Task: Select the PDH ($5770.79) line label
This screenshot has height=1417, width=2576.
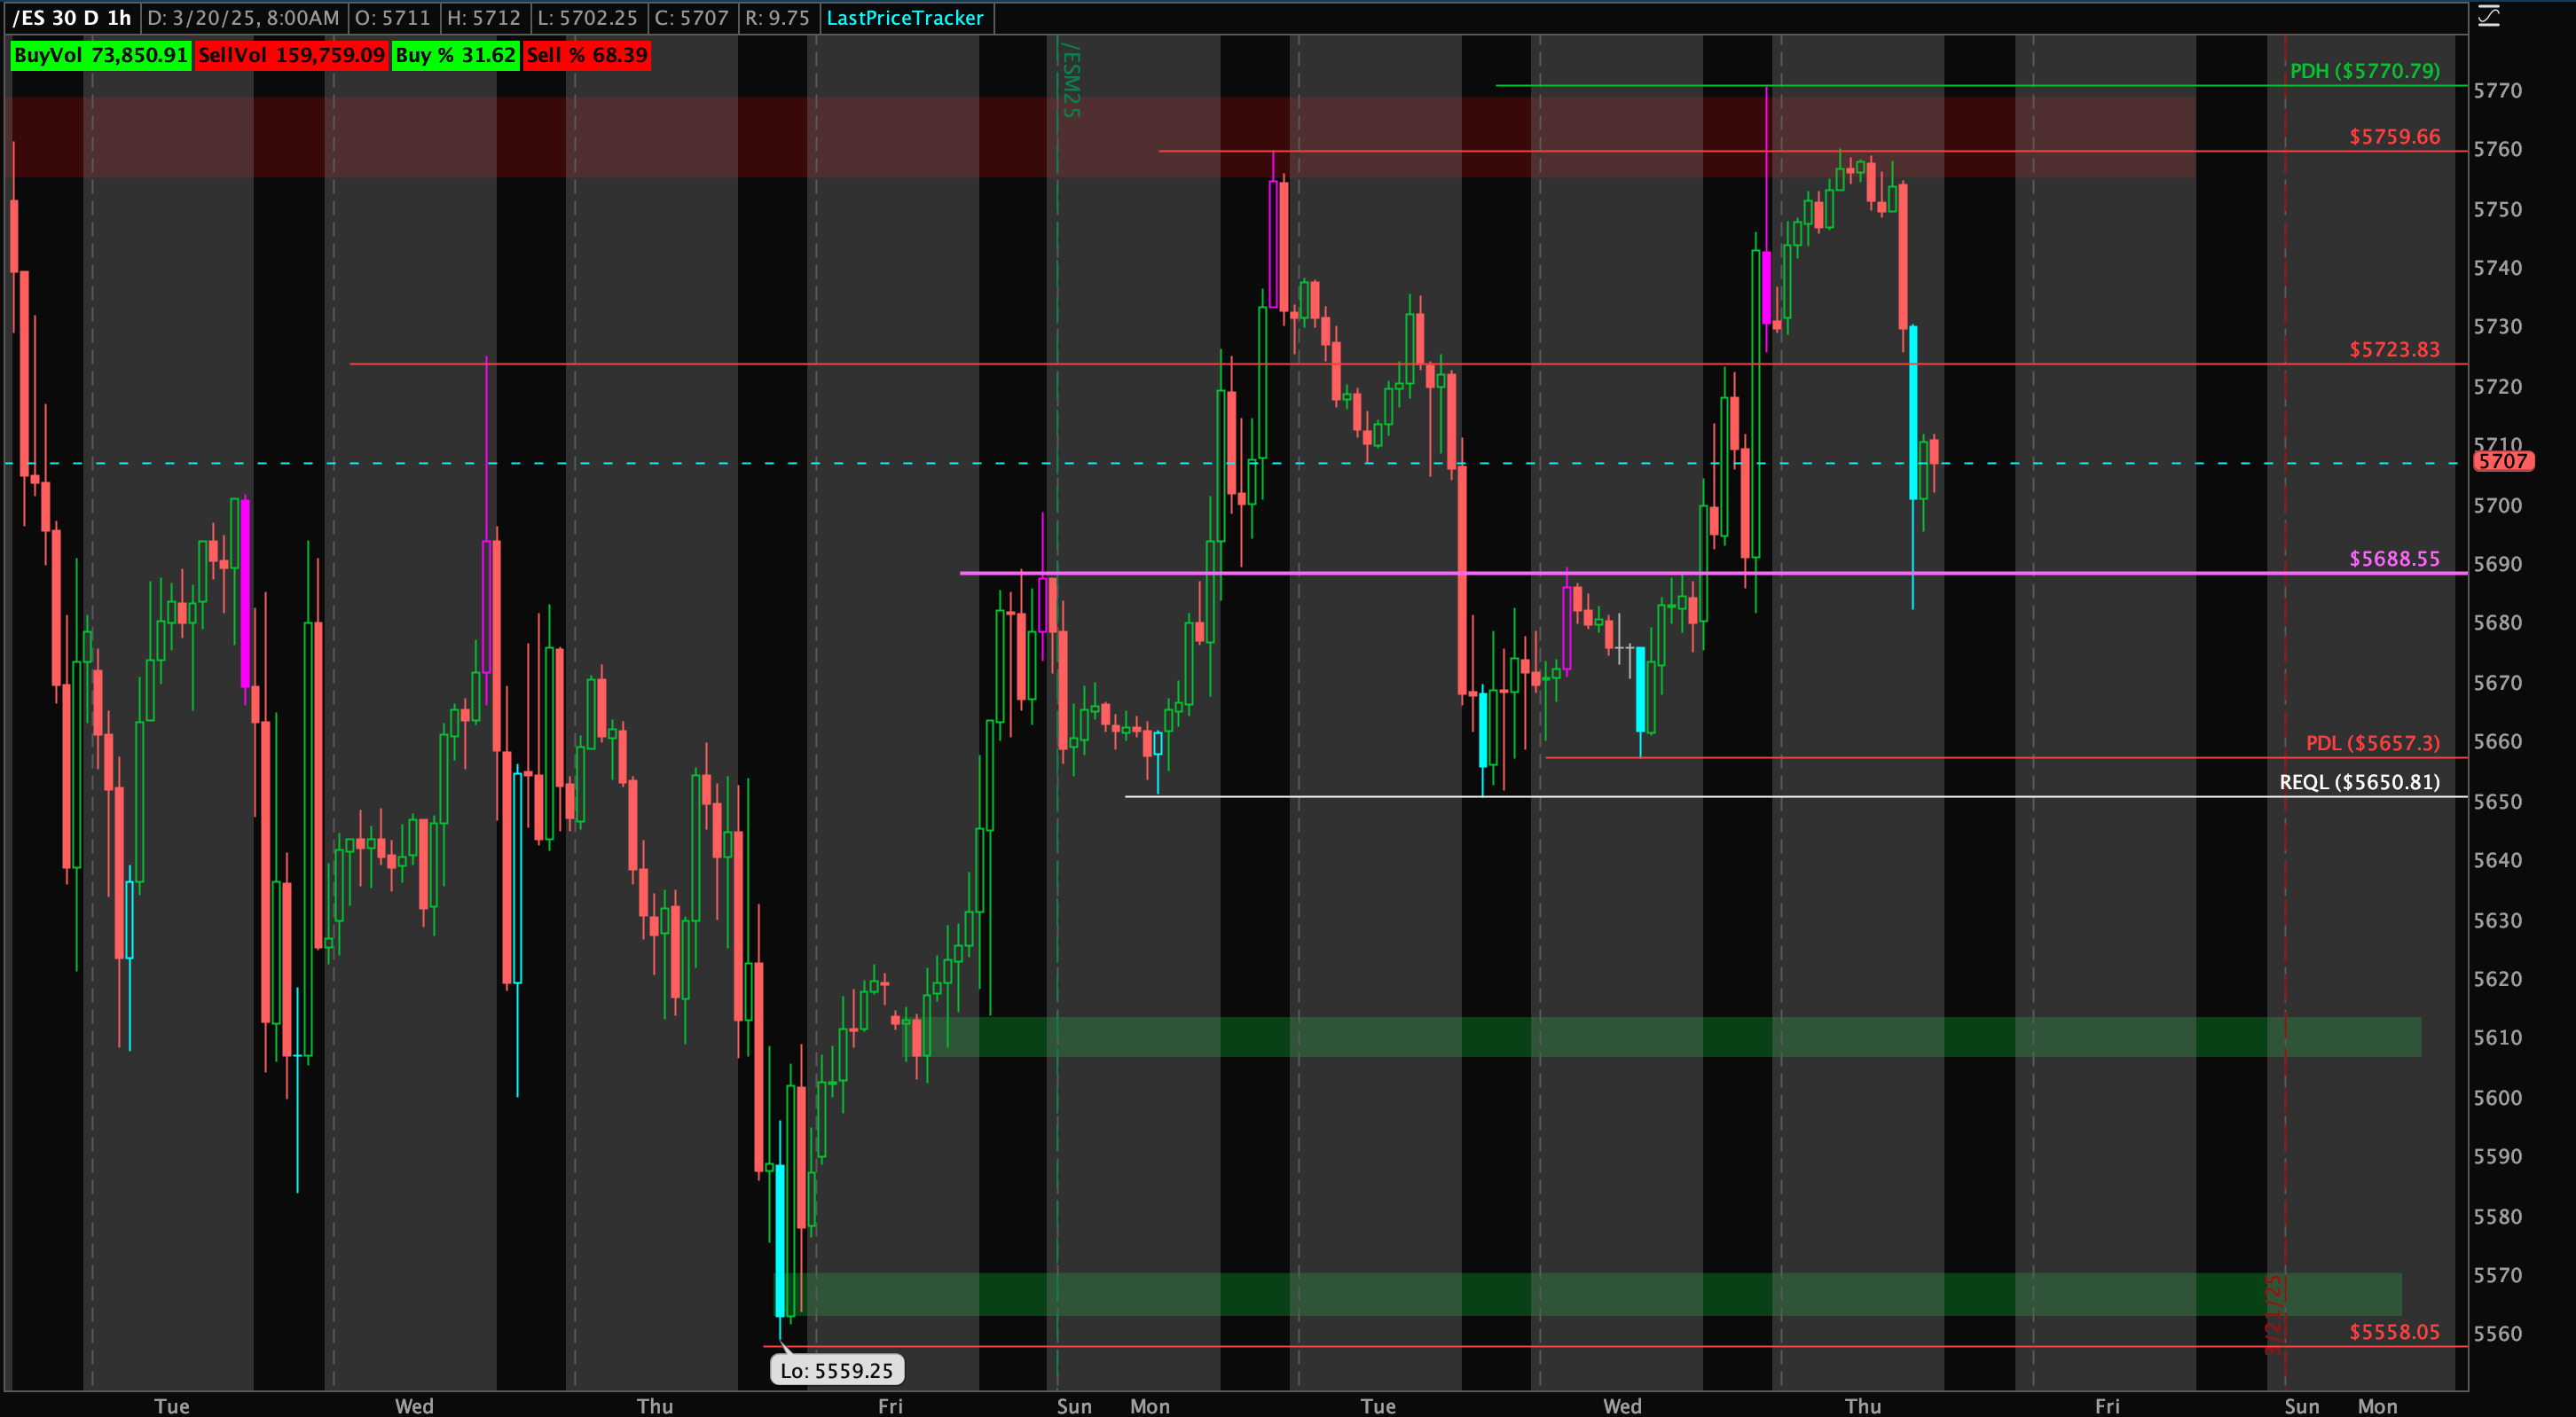Action: coord(2364,71)
